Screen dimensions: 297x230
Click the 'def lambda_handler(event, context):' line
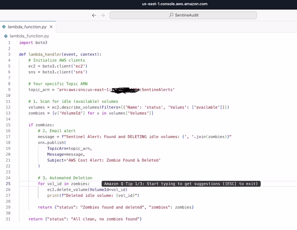coord(60,54)
